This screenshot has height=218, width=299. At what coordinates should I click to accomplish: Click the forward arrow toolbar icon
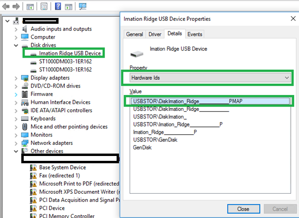pyautogui.click(x=16, y=7)
